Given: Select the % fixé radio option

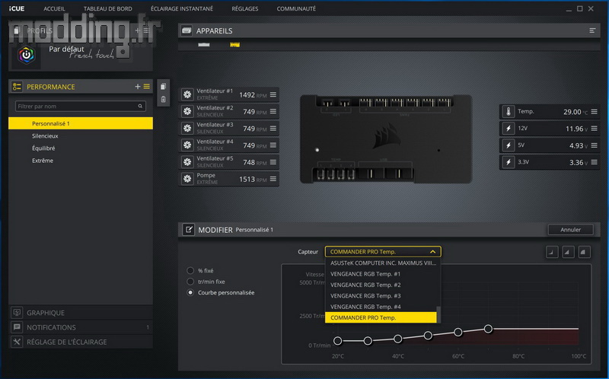Looking at the screenshot, I should (x=190, y=270).
